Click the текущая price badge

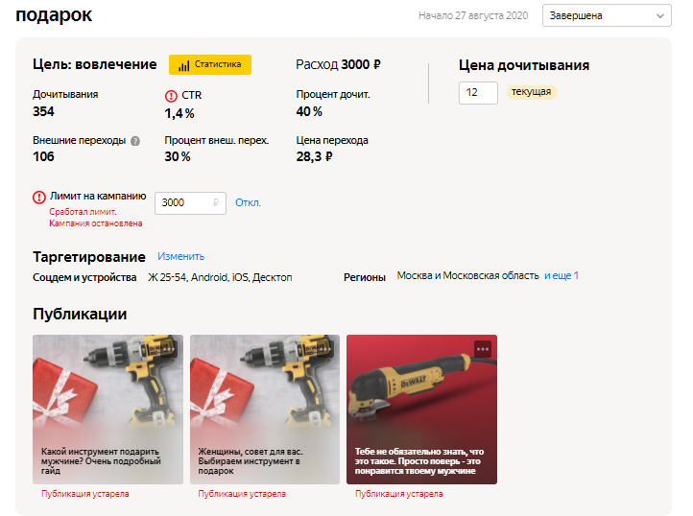531,92
